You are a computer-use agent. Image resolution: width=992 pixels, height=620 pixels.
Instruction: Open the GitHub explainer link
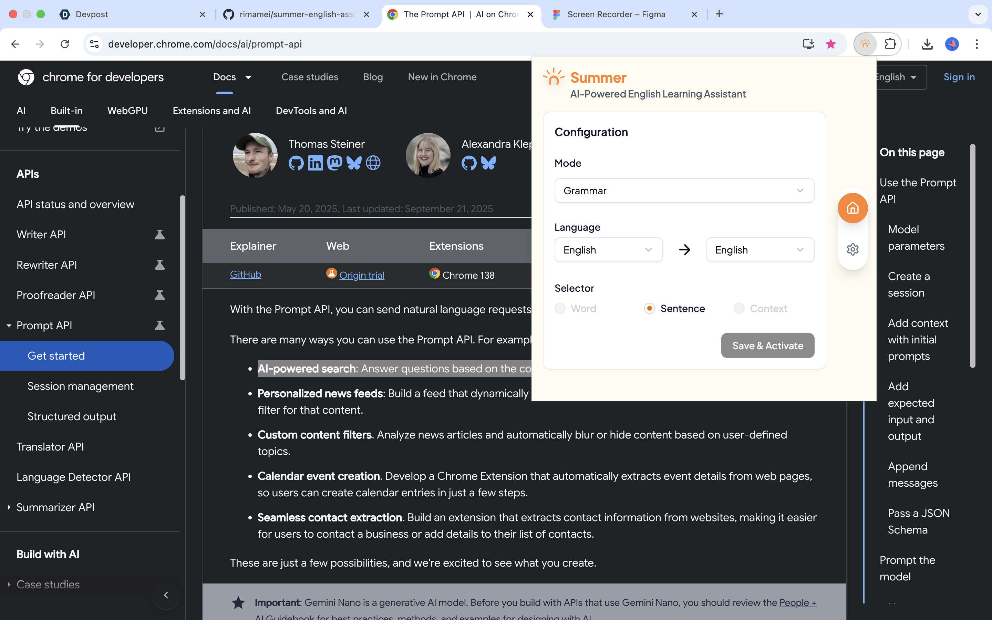pyautogui.click(x=246, y=274)
